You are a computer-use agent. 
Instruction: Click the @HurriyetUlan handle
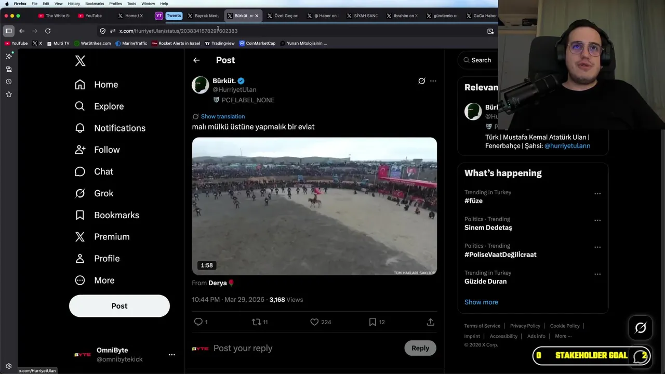point(234,89)
